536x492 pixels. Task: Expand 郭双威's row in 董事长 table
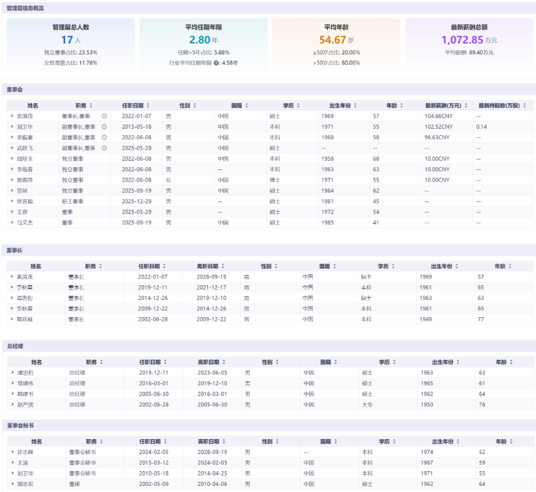[12, 319]
